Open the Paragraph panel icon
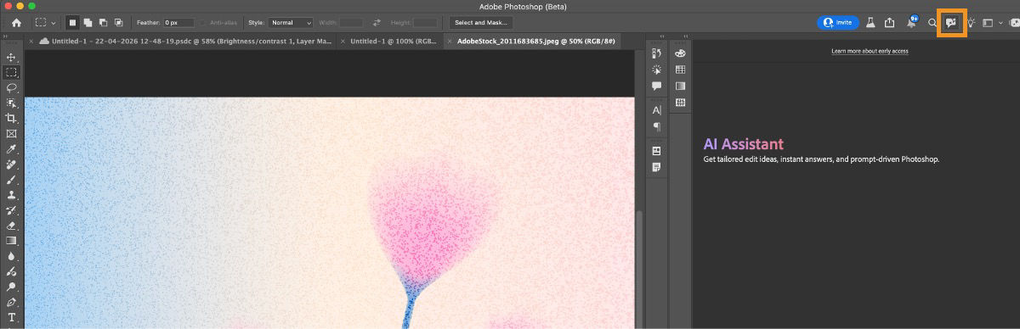The image size is (1020, 329). pos(656,126)
